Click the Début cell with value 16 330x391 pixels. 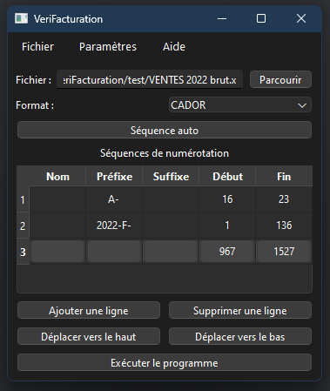click(x=227, y=199)
